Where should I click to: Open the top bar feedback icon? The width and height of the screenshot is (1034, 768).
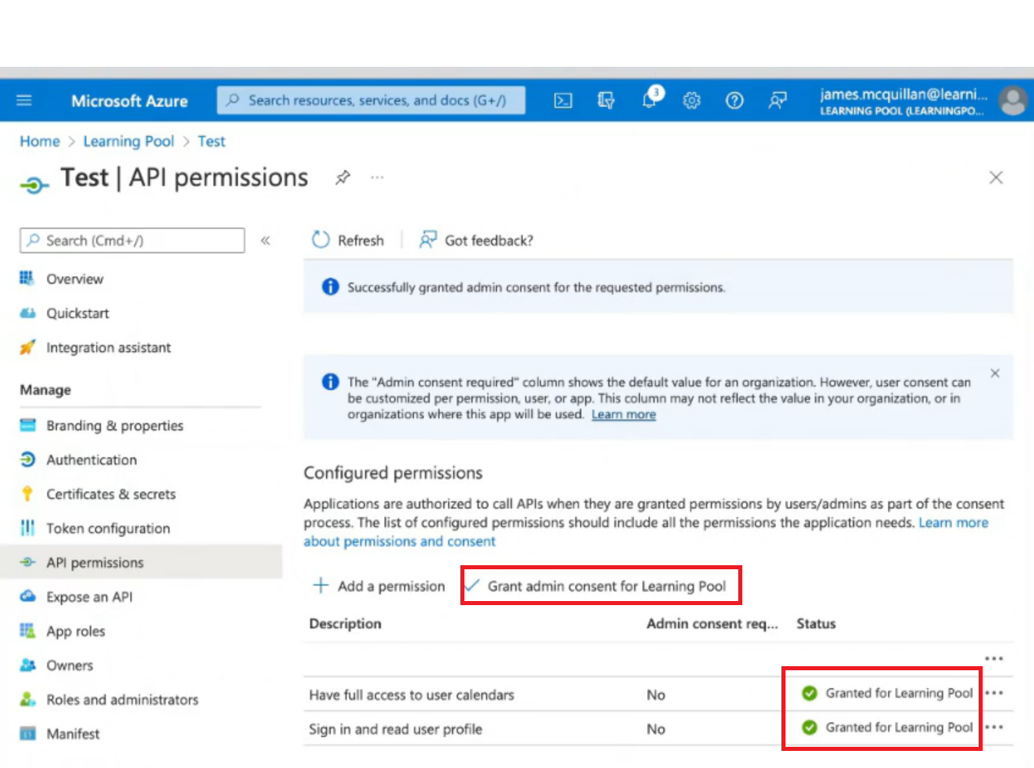(778, 100)
